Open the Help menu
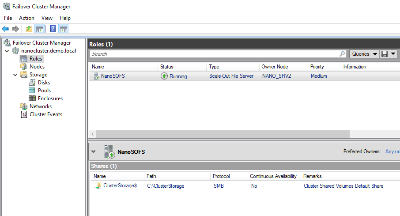 (65, 18)
